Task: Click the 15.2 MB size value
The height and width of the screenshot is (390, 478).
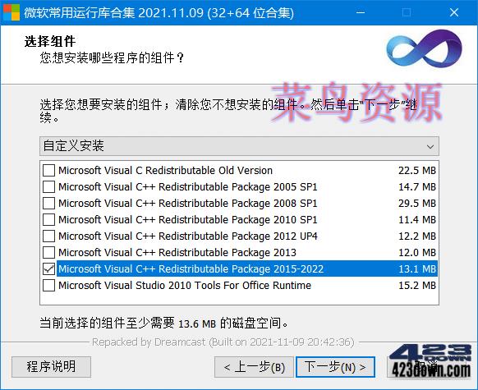Action: 417,286
